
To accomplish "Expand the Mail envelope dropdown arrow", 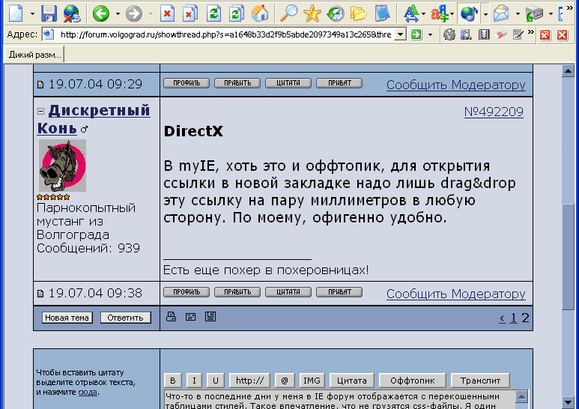I will point(515,13).
